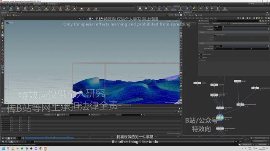Show hidden system tray icons
270x151 pixels.
243,148
